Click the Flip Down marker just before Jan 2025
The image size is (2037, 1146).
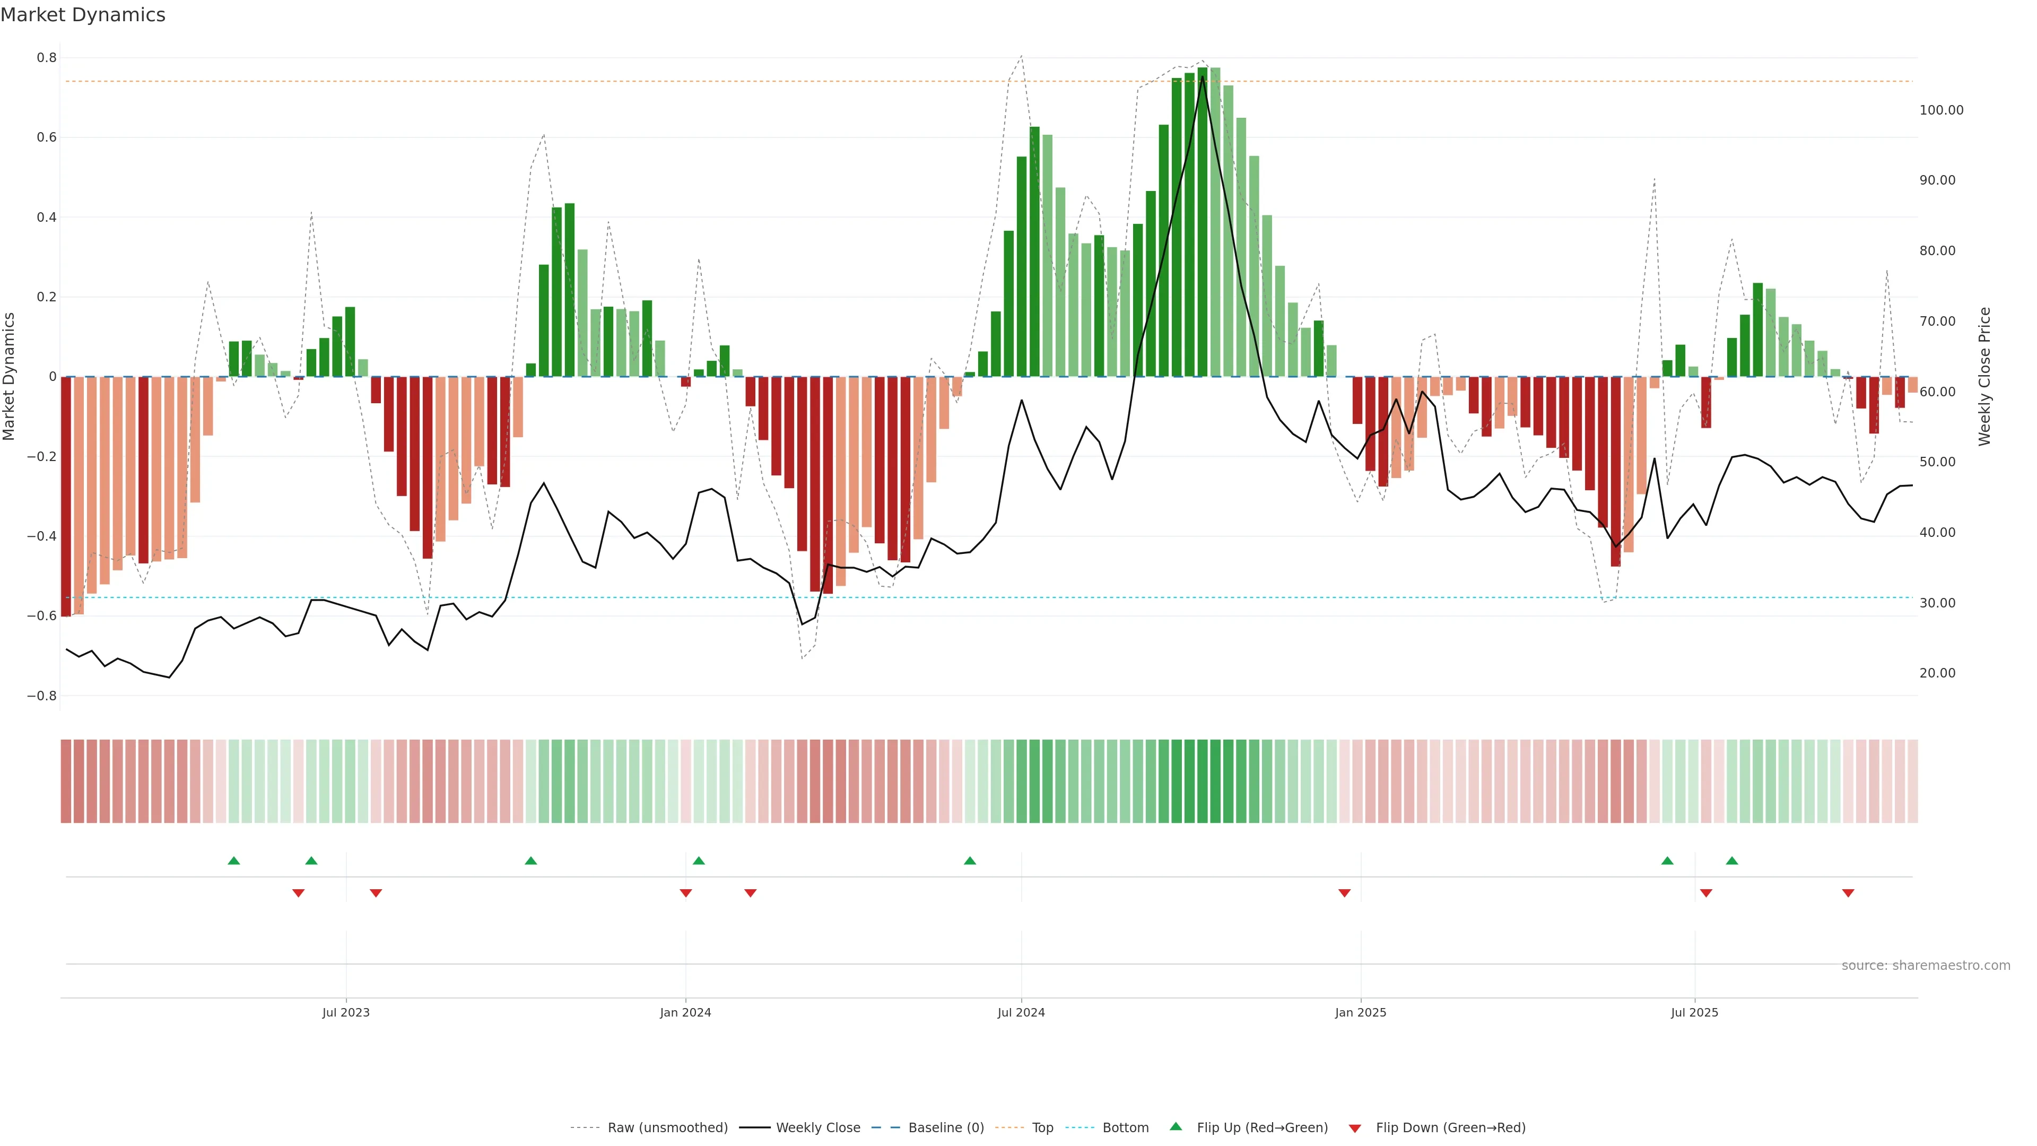tap(1344, 893)
